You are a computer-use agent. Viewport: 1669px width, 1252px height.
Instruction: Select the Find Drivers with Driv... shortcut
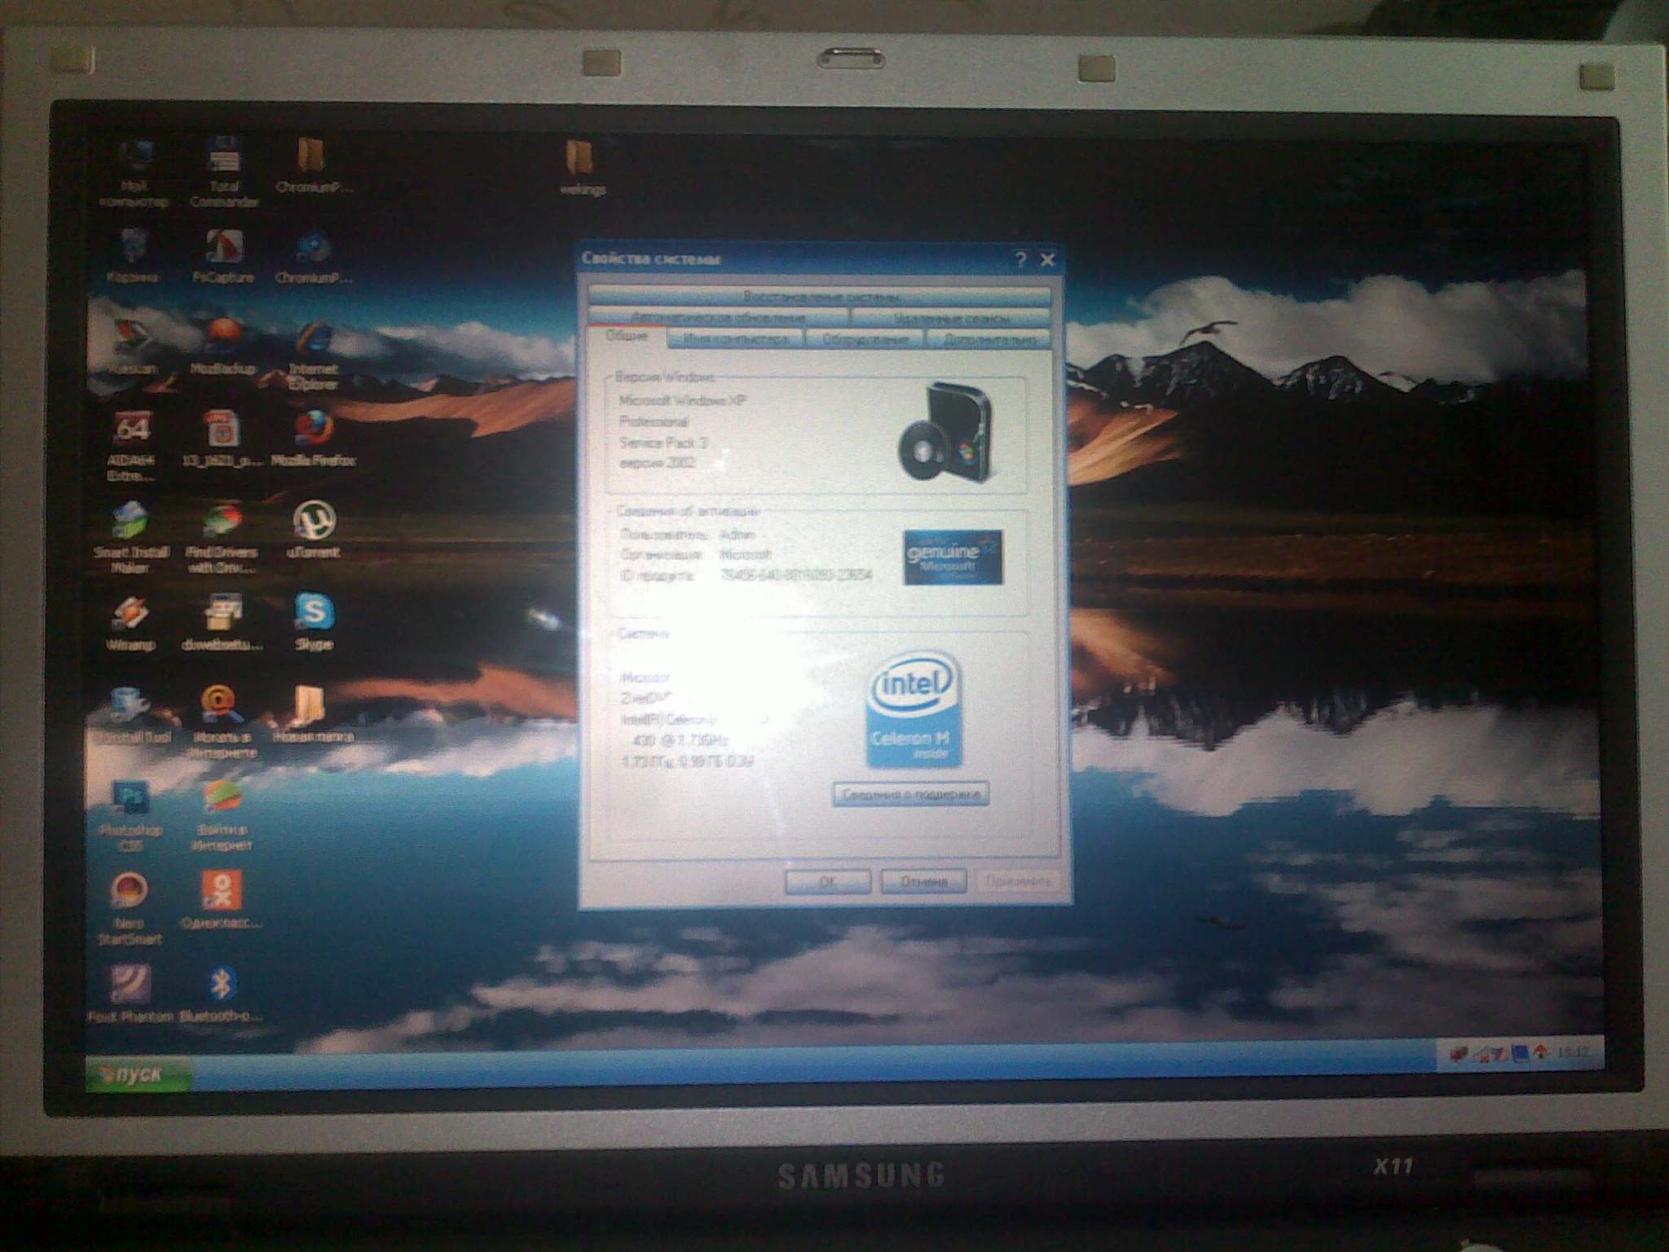(x=222, y=538)
